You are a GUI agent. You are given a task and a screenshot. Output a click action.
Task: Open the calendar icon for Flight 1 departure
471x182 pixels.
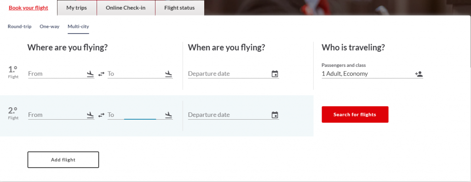(275, 74)
